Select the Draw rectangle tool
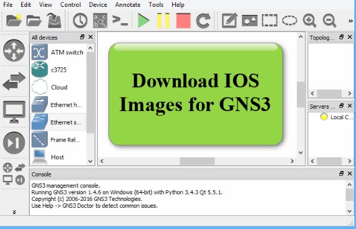The height and width of the screenshot is (229, 356). 269,21
